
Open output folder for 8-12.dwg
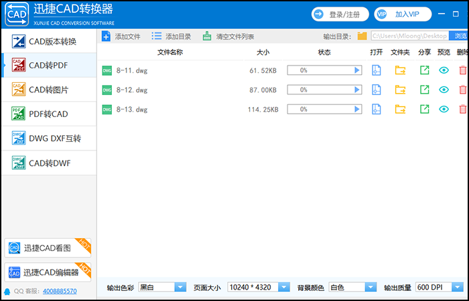[x=400, y=90]
